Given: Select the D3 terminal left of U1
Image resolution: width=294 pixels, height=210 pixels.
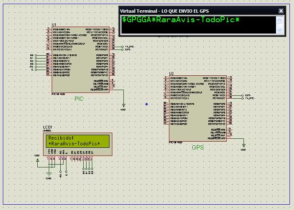Looking at the screenshot, I should (34, 64).
